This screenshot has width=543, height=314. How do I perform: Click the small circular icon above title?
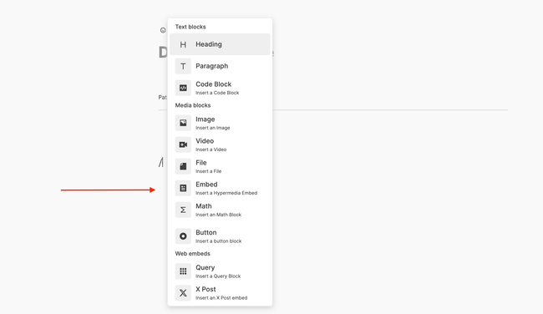[163, 30]
